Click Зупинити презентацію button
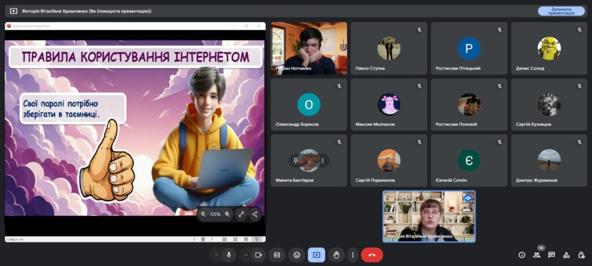Viewport: 592px width, 266px height. (561, 11)
